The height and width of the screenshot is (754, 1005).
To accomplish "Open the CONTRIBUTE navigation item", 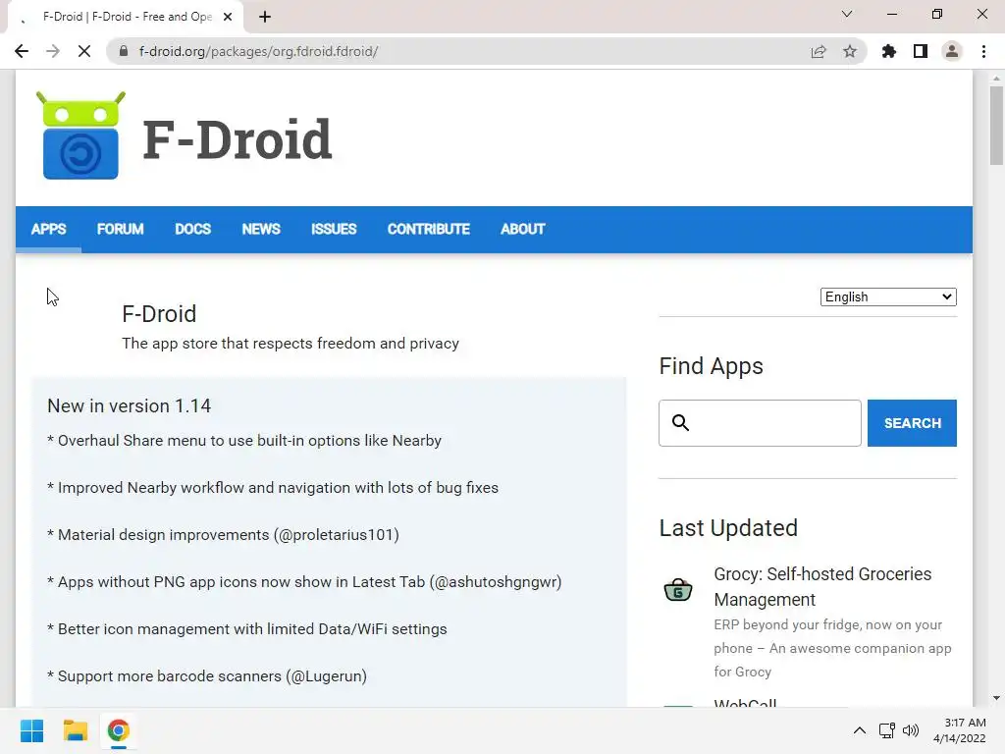I will click(429, 229).
